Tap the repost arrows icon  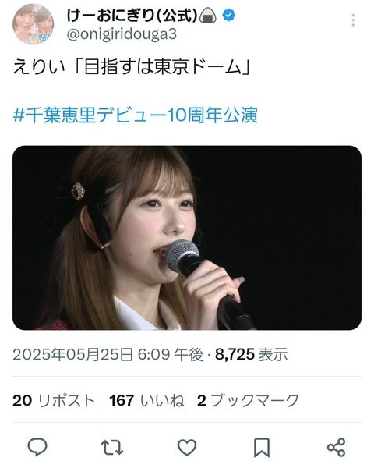coord(112,447)
